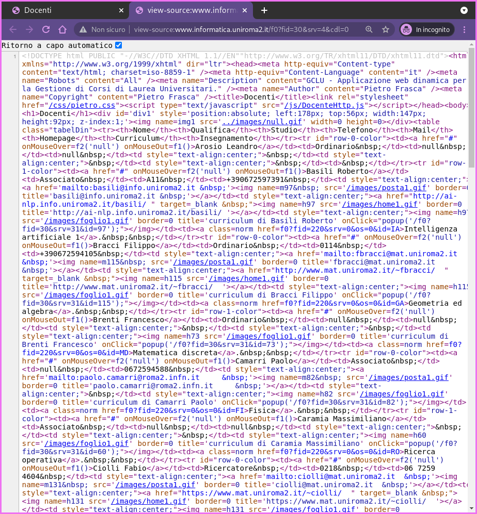This screenshot has width=477, height=514.
Task: Open foglio1.gif link before curriculum di Bracci Filippo
Action: 86,295
